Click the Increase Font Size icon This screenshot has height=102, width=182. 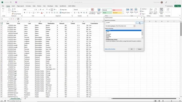pyautogui.click(x=41, y=10)
